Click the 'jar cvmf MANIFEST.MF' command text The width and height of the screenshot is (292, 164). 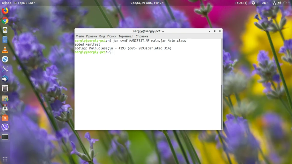(x=131, y=40)
